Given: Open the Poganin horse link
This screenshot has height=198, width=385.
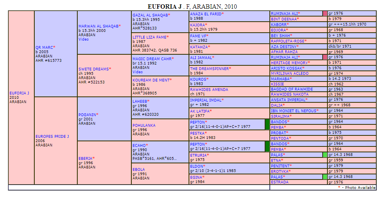Looking at the screenshot, I should (x=87, y=114).
